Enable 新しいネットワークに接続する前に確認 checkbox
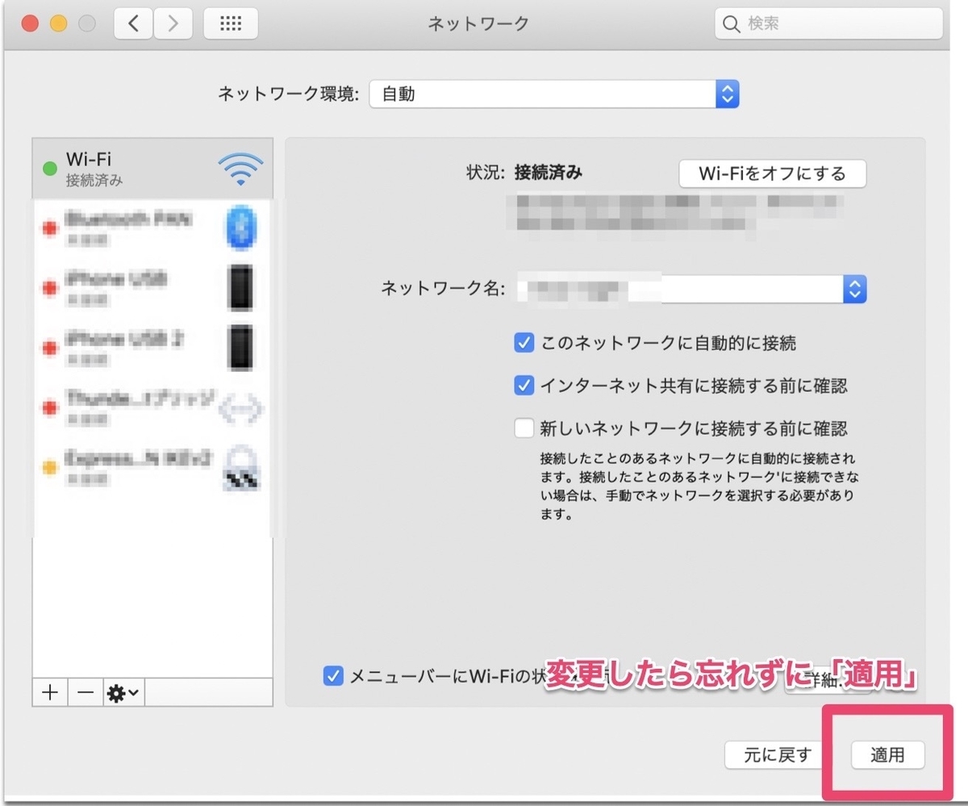Screen dimensions: 968x806 tap(524, 427)
